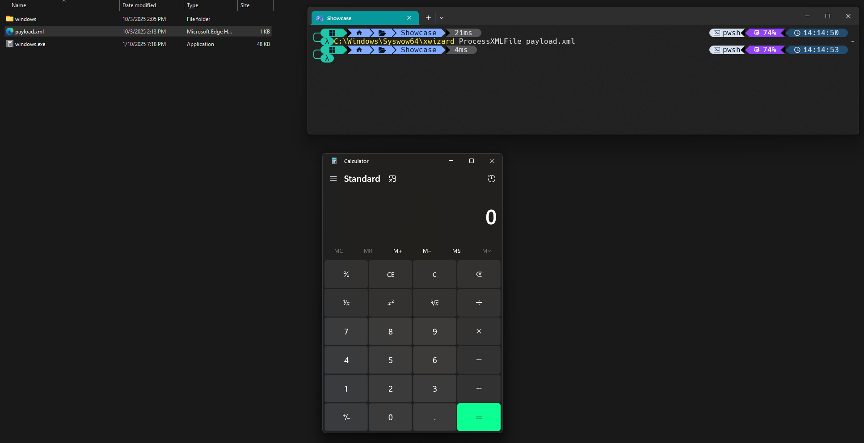This screenshot has width=864, height=443.
Task: Click the CE clear entry button
Action: pyautogui.click(x=390, y=275)
